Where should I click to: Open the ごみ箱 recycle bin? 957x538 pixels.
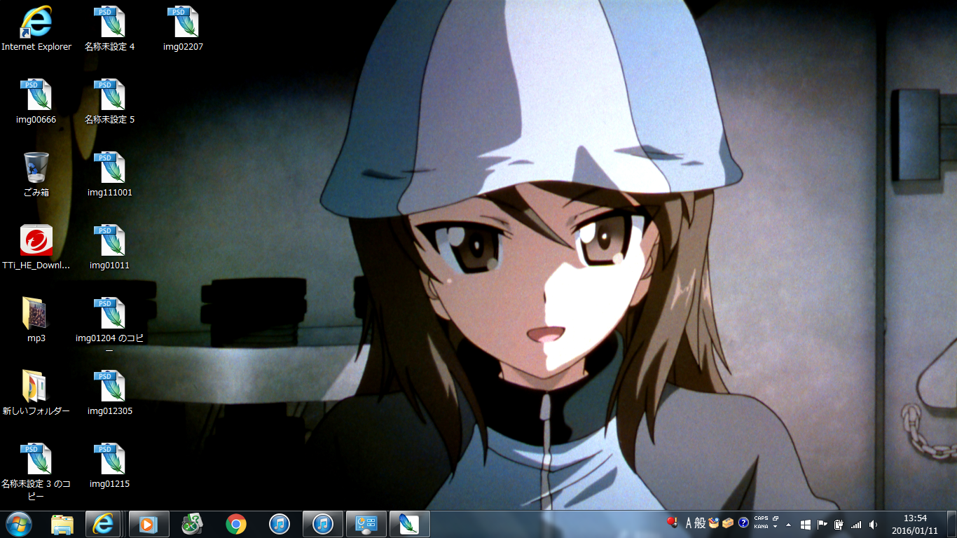click(x=36, y=174)
